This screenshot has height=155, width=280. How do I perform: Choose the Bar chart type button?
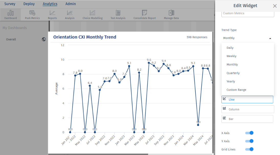tap(247, 119)
